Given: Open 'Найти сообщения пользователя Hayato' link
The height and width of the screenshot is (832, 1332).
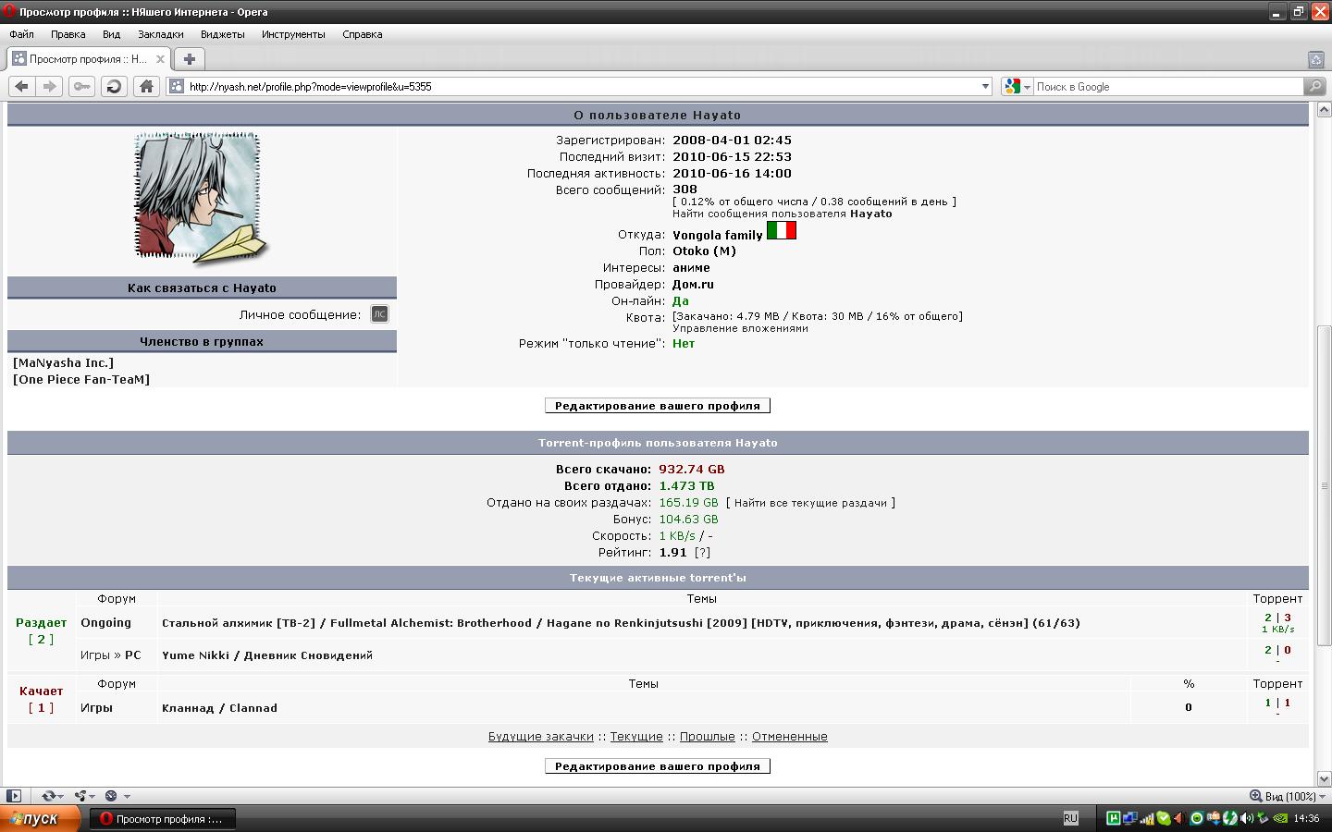Looking at the screenshot, I should click(x=783, y=214).
